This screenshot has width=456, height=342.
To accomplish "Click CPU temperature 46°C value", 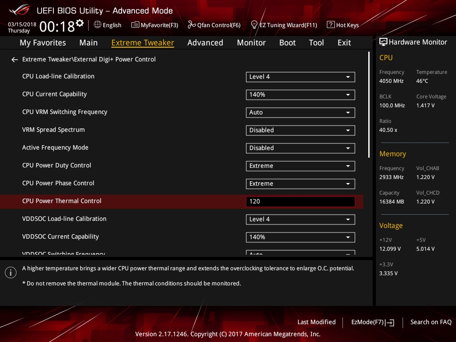I will [x=422, y=81].
